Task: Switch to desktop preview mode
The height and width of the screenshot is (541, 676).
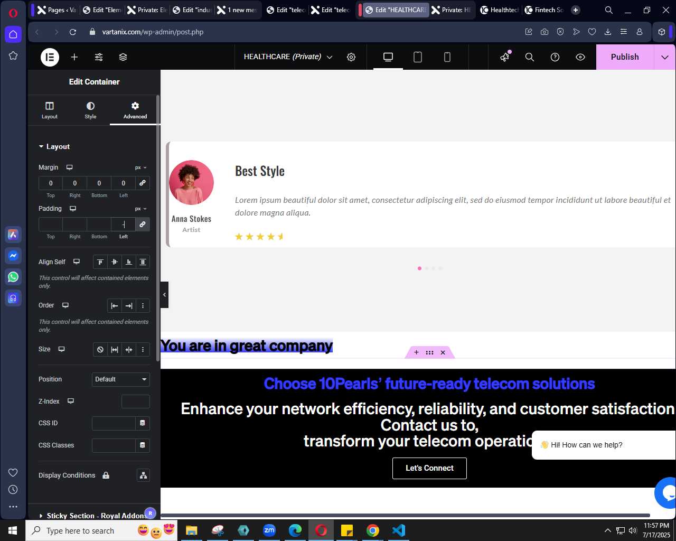Action: tap(388, 57)
